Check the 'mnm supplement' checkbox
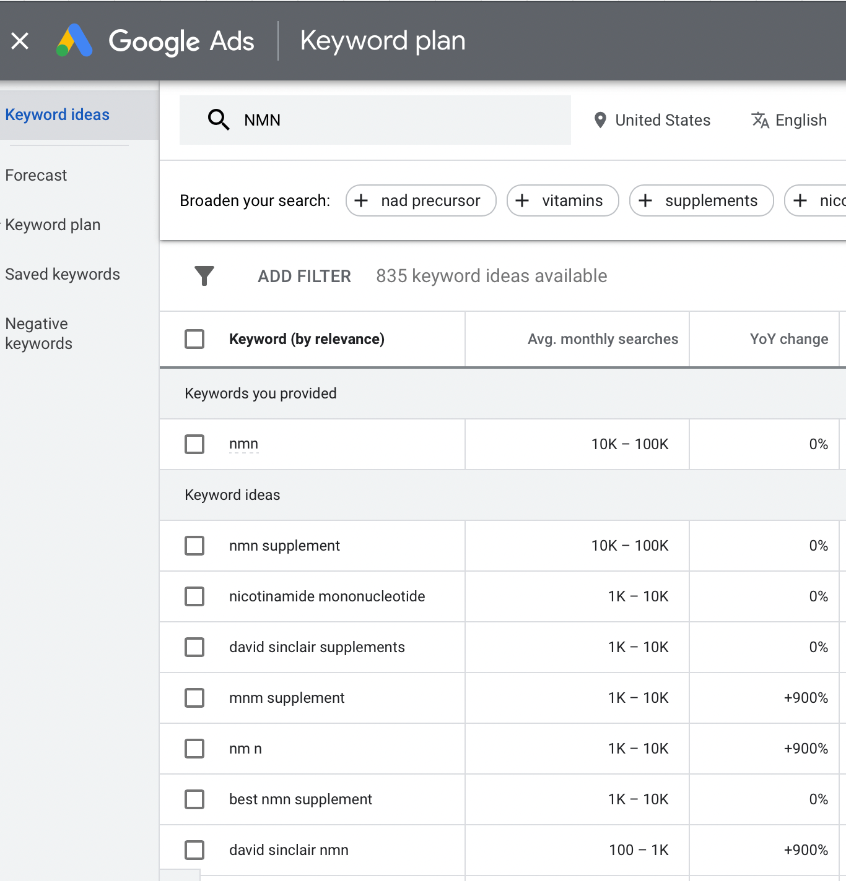The width and height of the screenshot is (846, 881). (x=194, y=698)
